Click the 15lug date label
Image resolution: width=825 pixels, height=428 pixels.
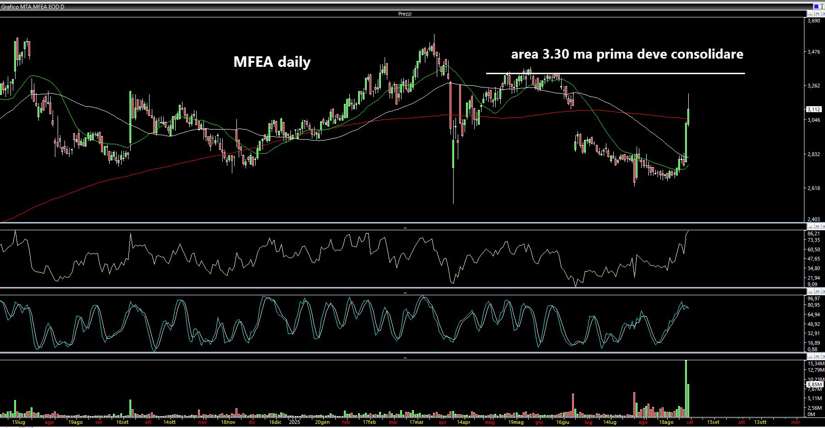point(18,422)
